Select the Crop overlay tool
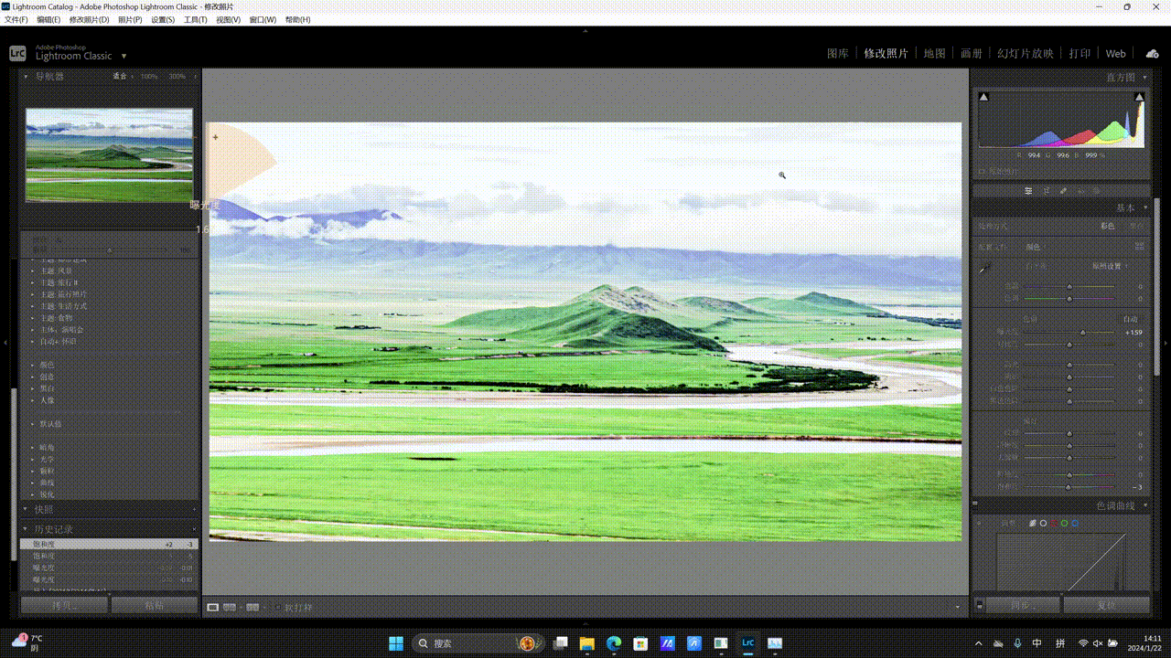The image size is (1171, 658). [x=1046, y=191]
